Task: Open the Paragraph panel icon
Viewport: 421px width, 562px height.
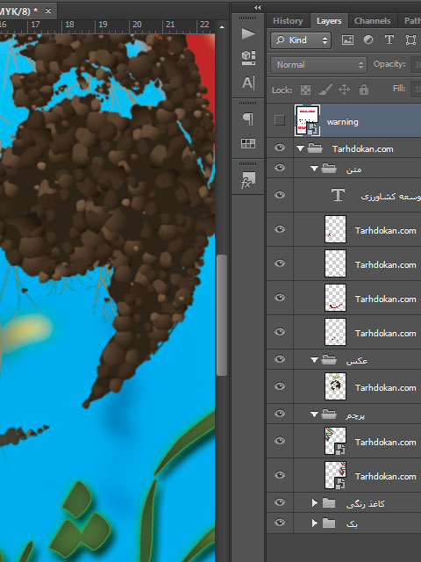Action: pos(248,119)
